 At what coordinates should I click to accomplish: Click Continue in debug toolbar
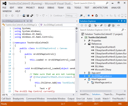tap(56, 16)
